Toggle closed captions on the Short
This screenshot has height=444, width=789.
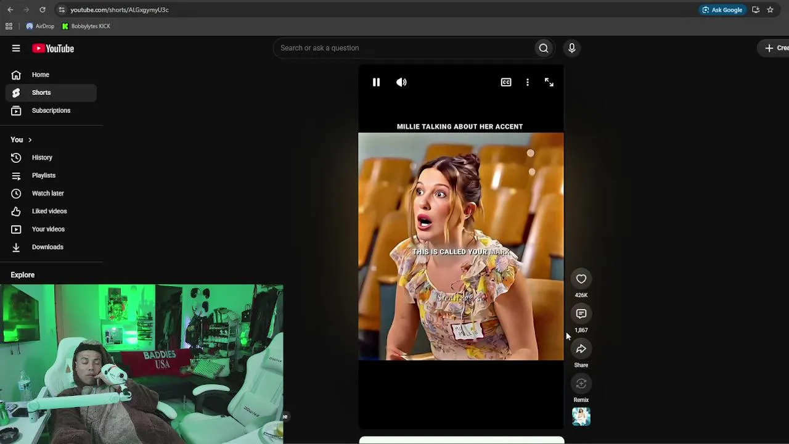[506, 82]
